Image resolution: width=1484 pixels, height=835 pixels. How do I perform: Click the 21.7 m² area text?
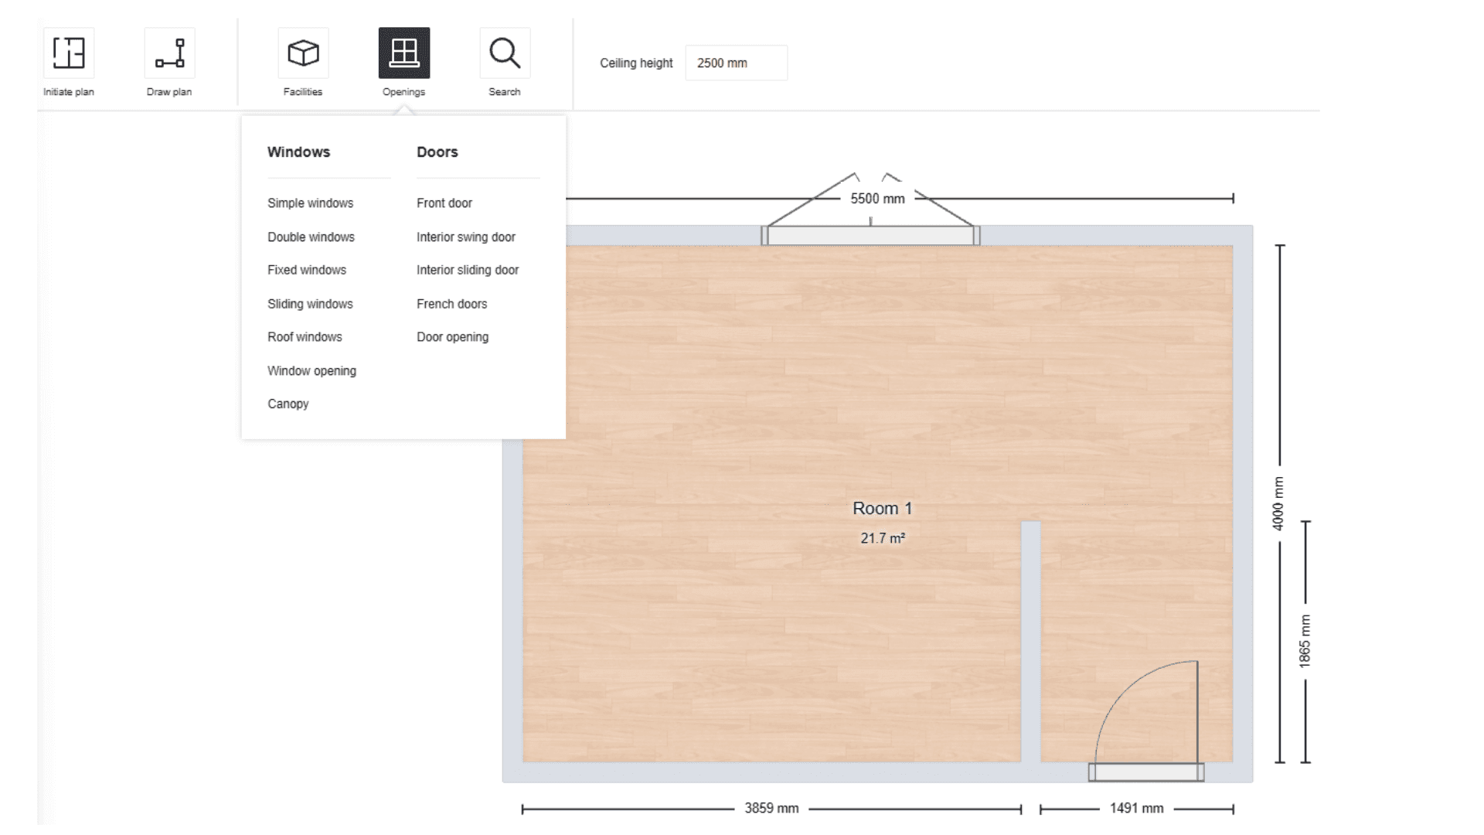[x=883, y=538]
